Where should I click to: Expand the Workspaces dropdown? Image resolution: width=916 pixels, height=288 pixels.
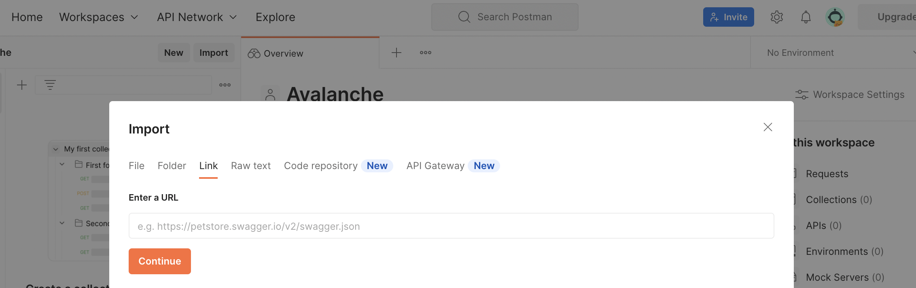[99, 17]
